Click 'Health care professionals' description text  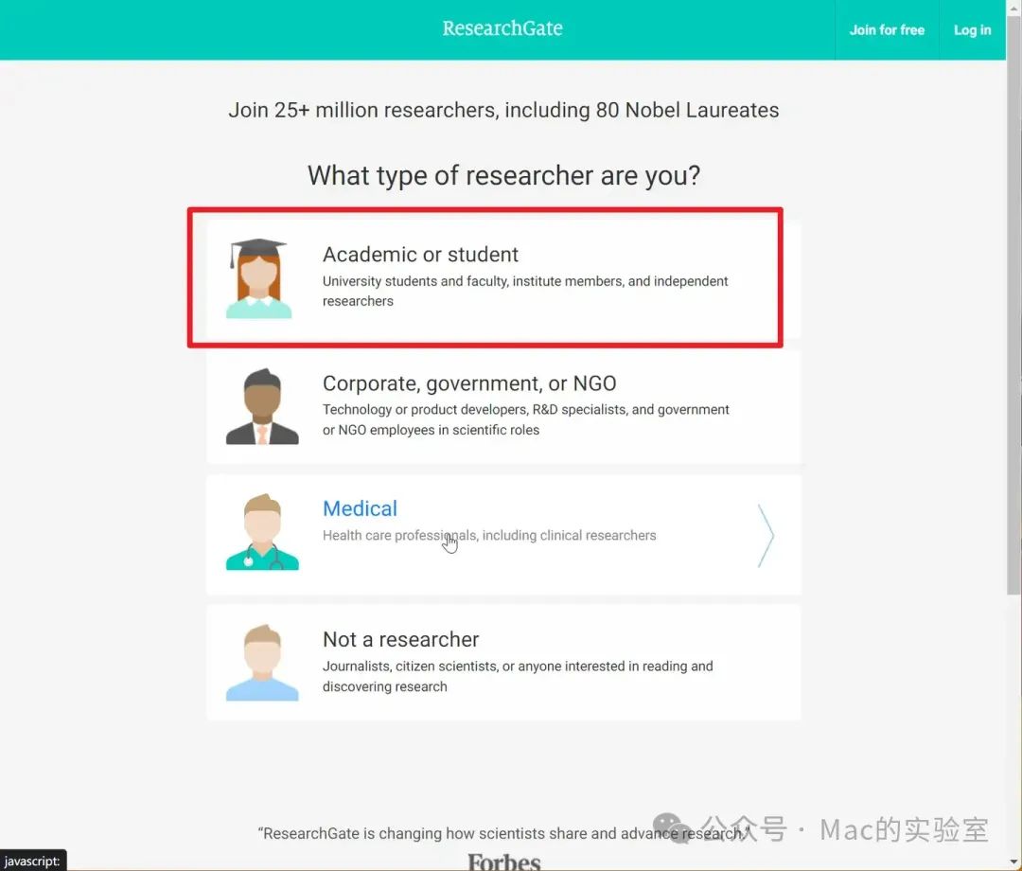point(489,535)
